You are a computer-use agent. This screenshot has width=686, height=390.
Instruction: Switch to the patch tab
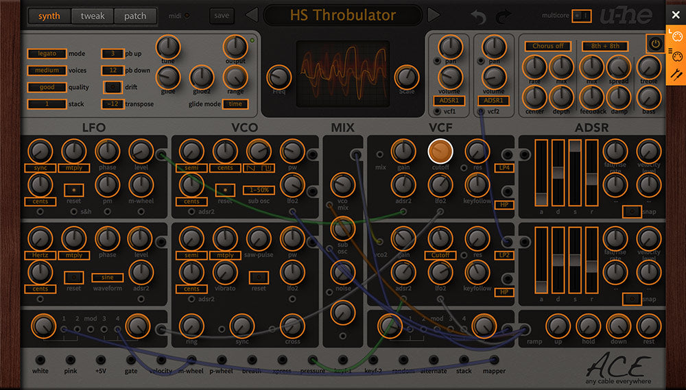(x=135, y=16)
